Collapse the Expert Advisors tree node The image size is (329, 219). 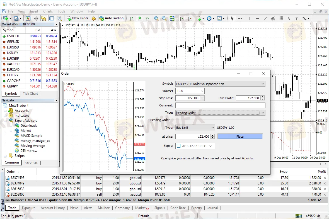[x=5, y=121]
